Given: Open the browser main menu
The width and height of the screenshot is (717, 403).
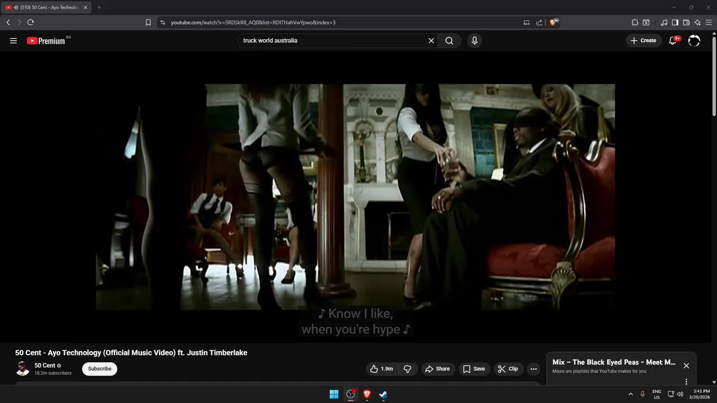Looking at the screenshot, I should (709, 22).
